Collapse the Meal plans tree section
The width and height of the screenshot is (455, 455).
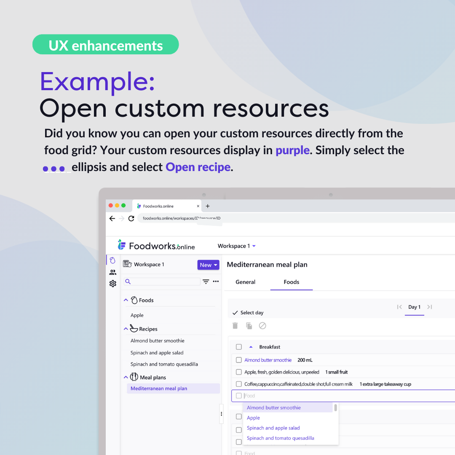[126, 377]
